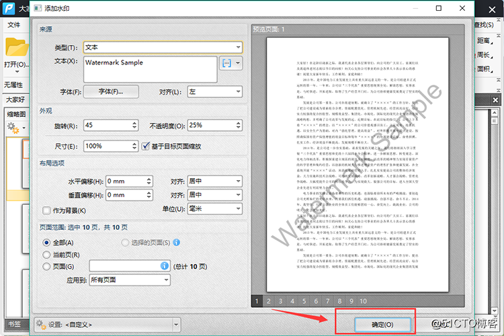Maximize the 添加水印 dialog
This screenshot has height=336, width=504.
tap(438, 8)
